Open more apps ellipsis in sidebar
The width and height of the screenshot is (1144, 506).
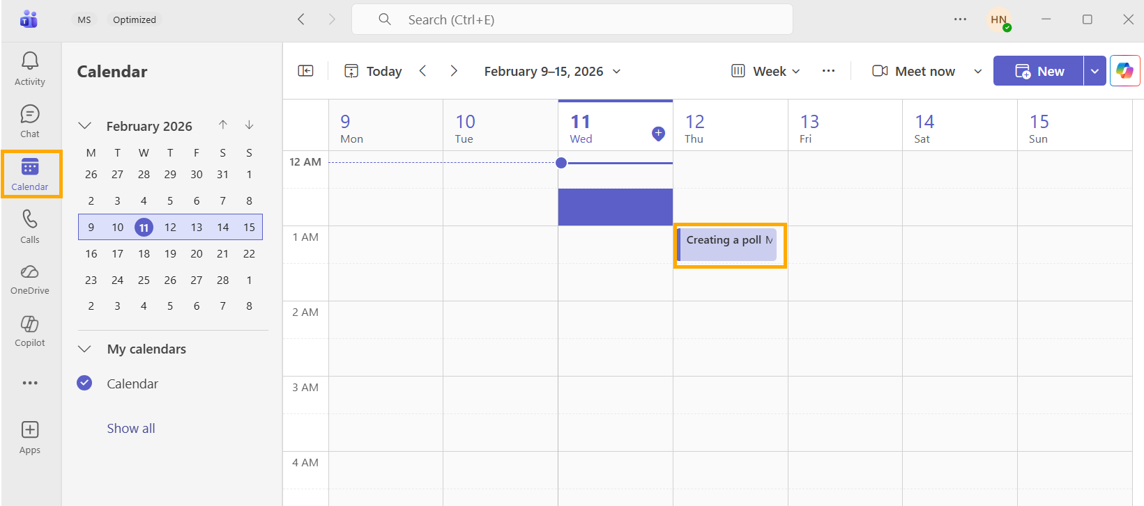[x=30, y=383]
